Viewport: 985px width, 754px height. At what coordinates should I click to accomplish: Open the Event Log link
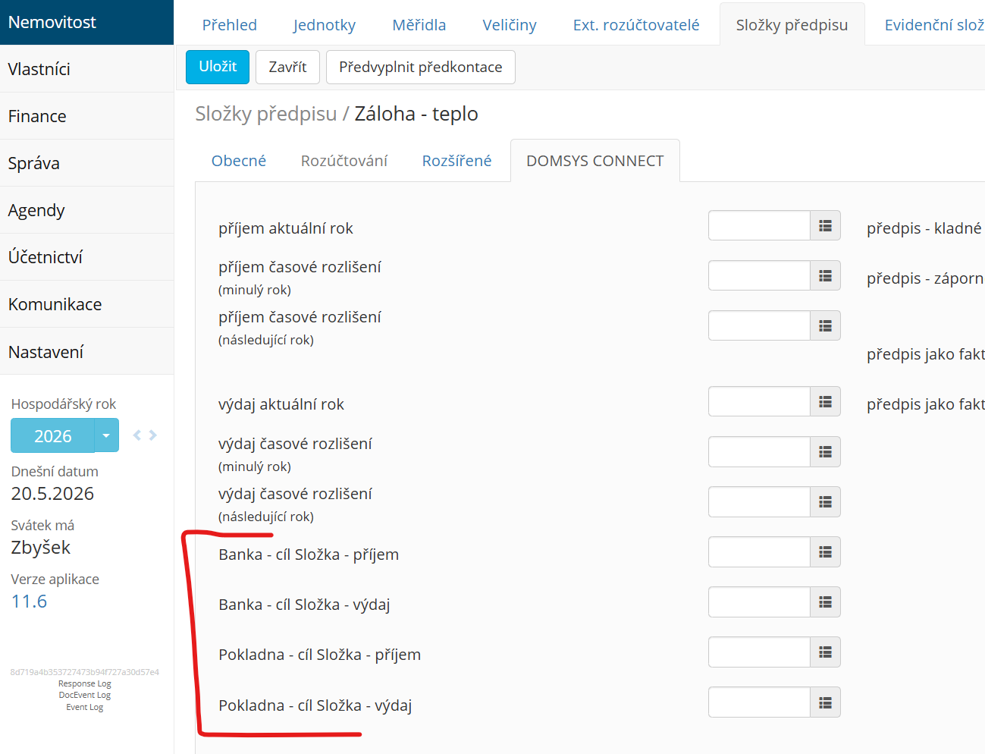click(84, 707)
